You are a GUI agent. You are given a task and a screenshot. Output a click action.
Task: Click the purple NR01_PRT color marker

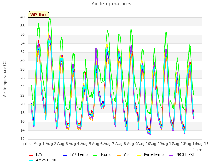pyautogui.click(x=171, y=155)
